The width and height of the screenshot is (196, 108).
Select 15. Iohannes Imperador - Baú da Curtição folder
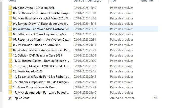41,82
